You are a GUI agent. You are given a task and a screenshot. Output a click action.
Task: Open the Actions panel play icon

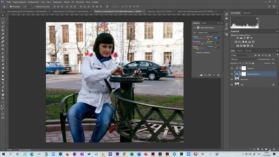point(227,18)
